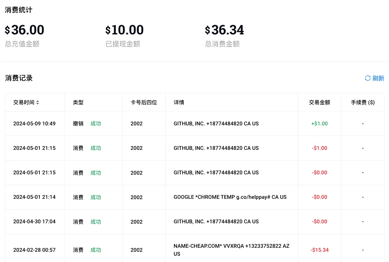The image size is (389, 262).
Task: Click the -$15.34 transaction amount
Action: click(x=319, y=250)
